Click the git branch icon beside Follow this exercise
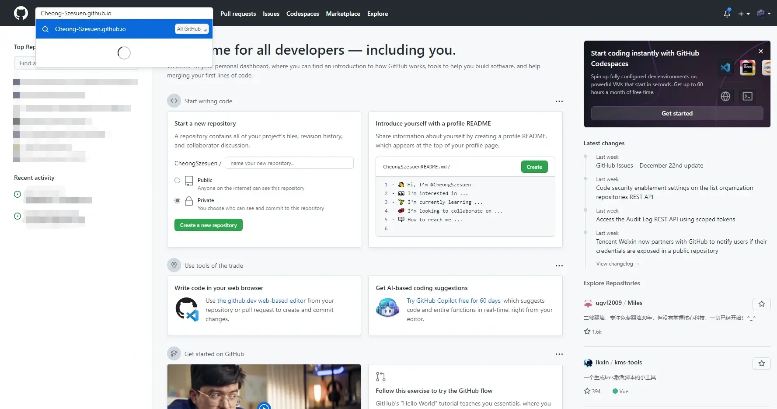777x409 pixels. (380, 376)
